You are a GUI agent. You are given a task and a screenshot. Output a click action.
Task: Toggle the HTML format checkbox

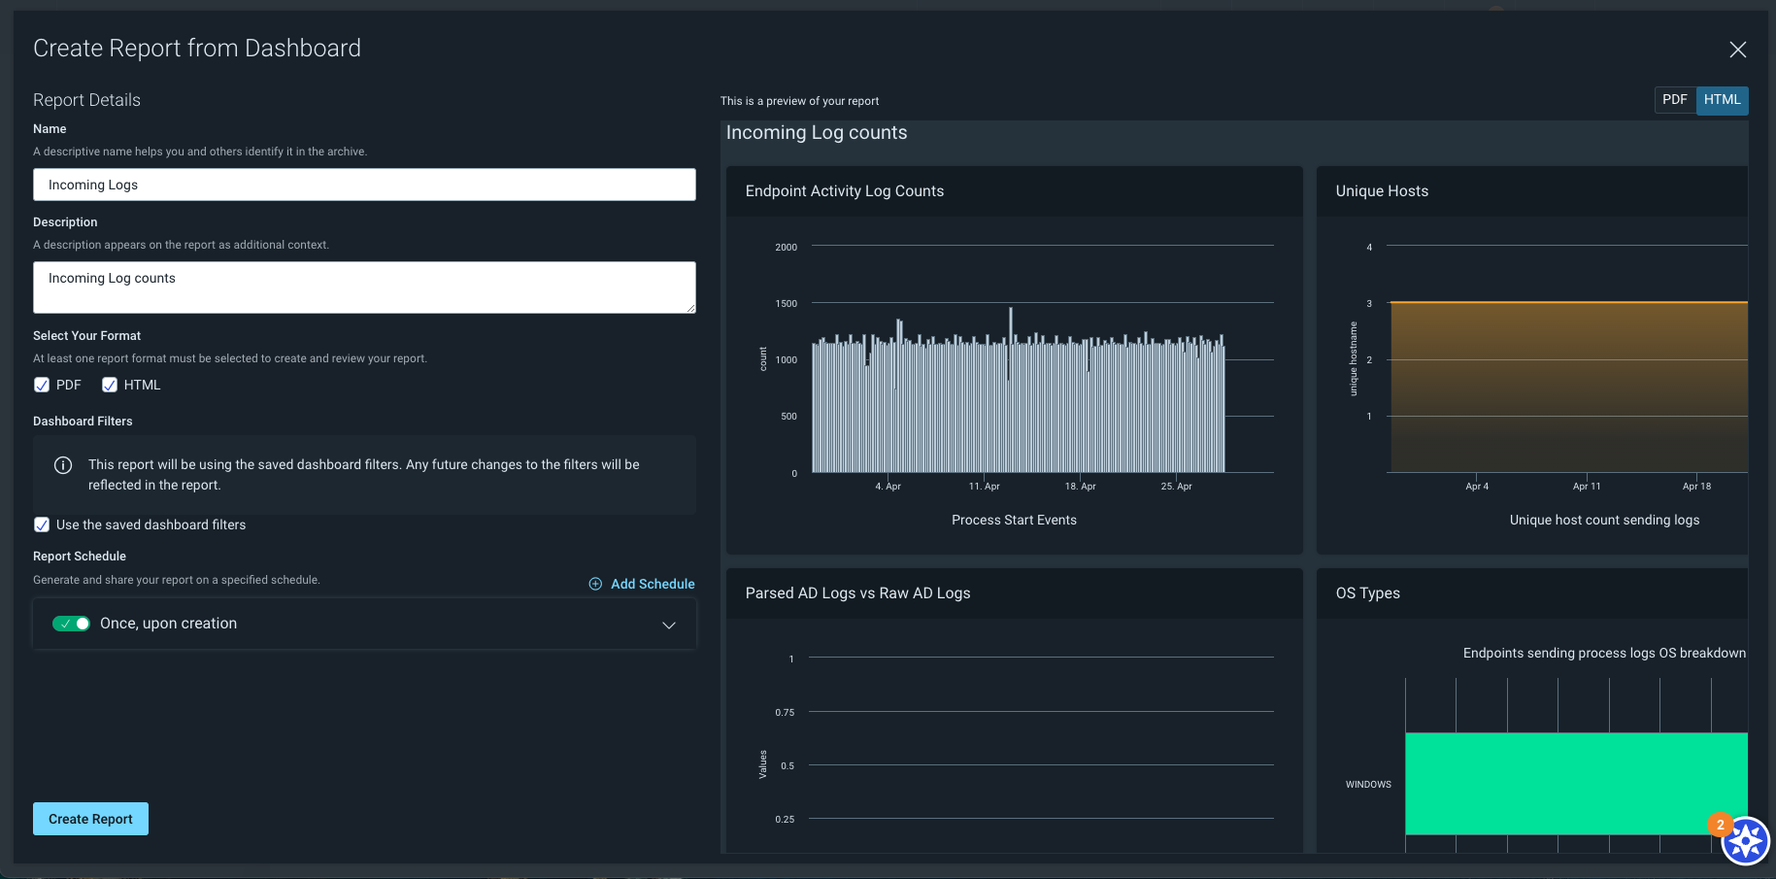tap(110, 385)
